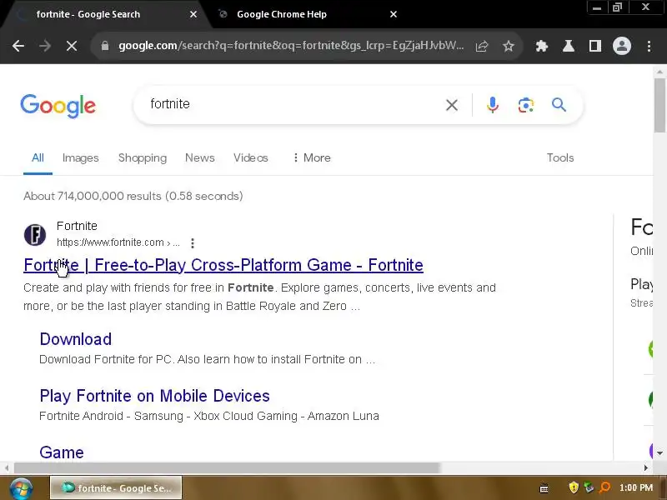Click the vertical scrollbar down arrow
The image size is (667, 500).
[659, 453]
